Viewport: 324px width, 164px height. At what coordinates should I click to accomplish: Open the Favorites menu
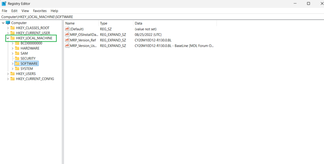click(x=40, y=11)
